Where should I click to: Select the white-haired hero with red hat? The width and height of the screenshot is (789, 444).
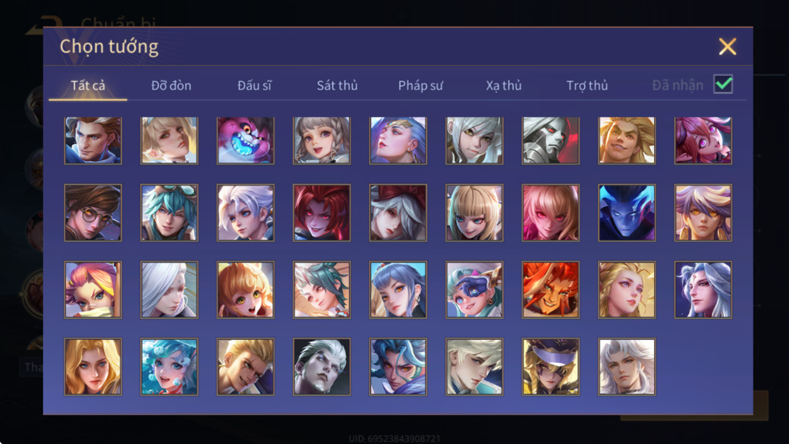click(x=398, y=213)
